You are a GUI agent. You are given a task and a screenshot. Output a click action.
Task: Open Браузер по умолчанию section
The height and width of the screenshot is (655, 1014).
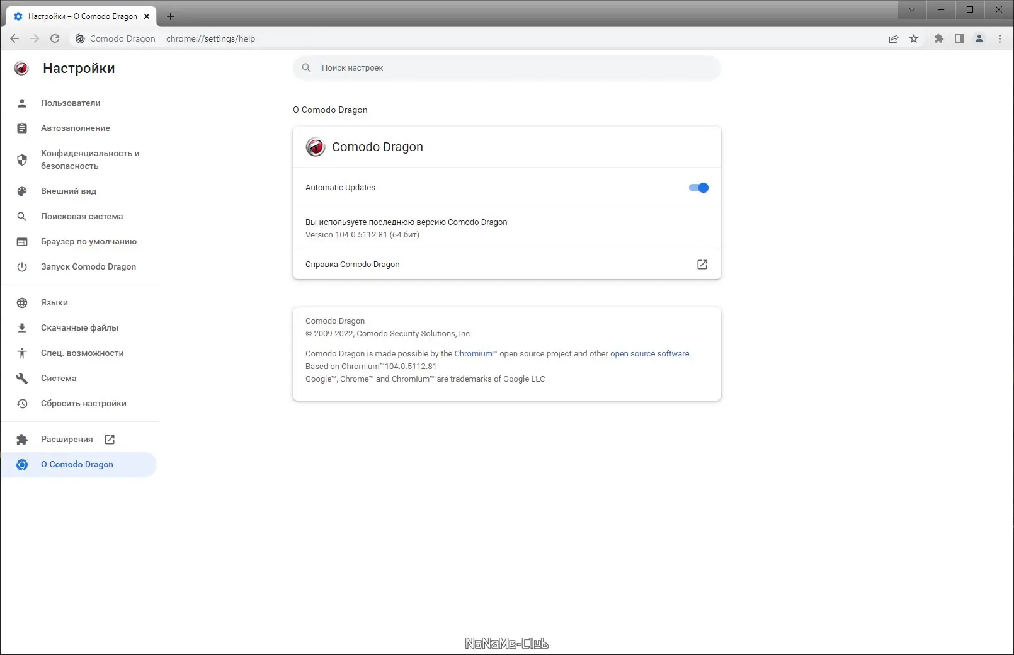point(79,241)
